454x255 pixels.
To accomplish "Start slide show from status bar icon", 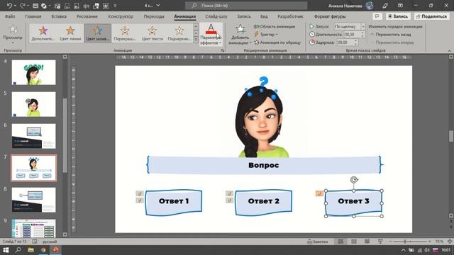I will coord(380,242).
